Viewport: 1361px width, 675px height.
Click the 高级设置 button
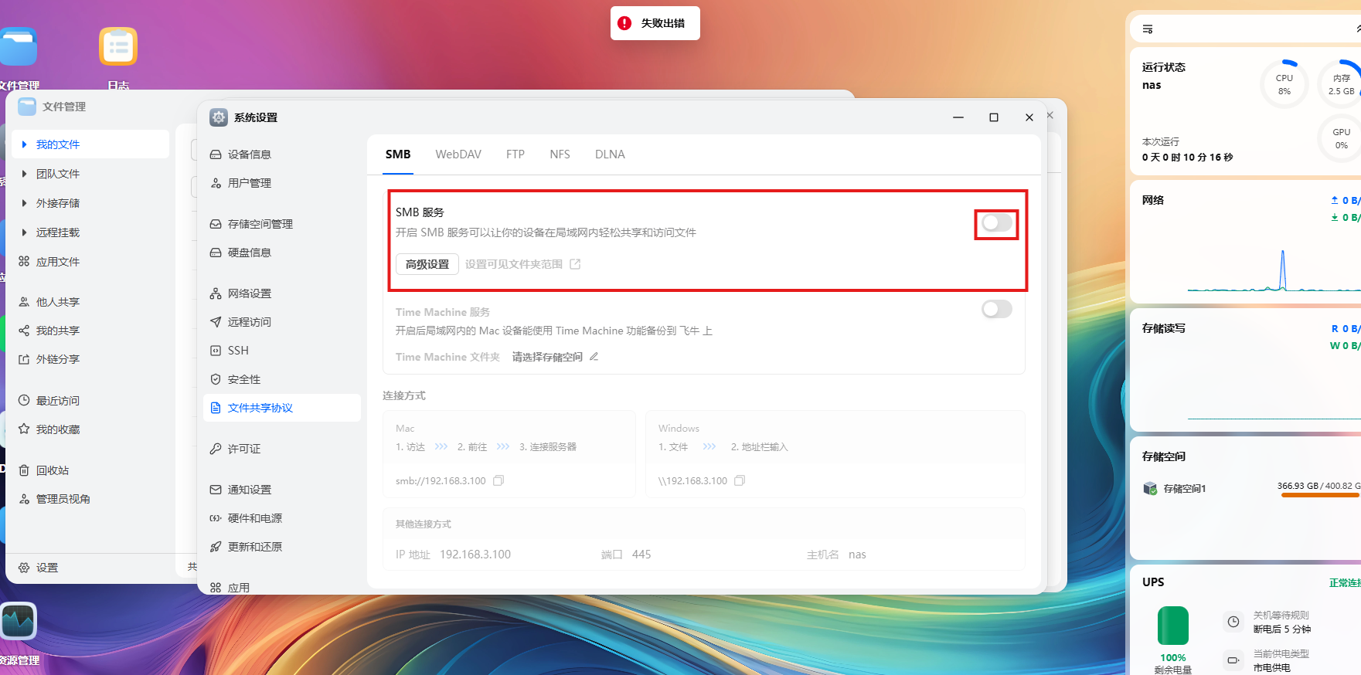click(x=427, y=264)
